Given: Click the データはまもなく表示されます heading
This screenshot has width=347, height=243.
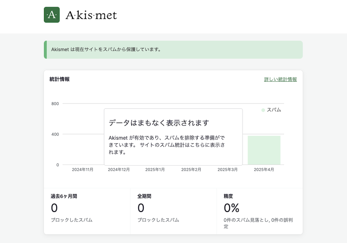Looking at the screenshot, I should [x=159, y=123].
